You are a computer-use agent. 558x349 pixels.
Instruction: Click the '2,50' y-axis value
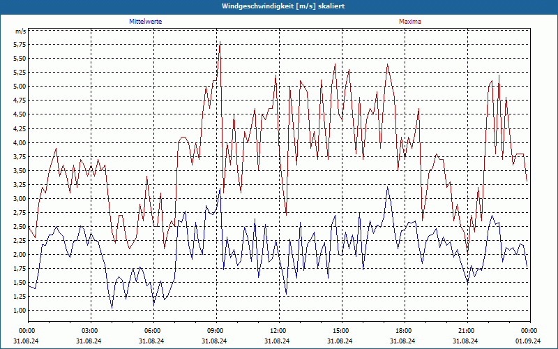tap(20, 226)
